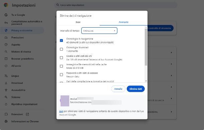This screenshot has height=130, width=204.
Task: Click the external-link icon beside Estensioni
Action: 27,114
